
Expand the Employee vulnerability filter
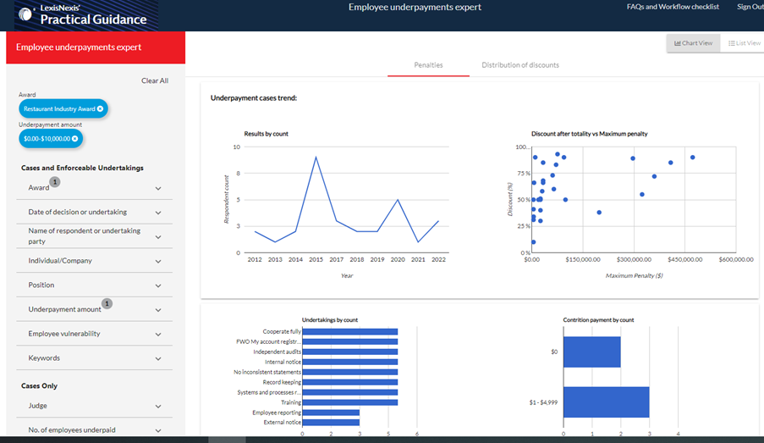click(158, 335)
